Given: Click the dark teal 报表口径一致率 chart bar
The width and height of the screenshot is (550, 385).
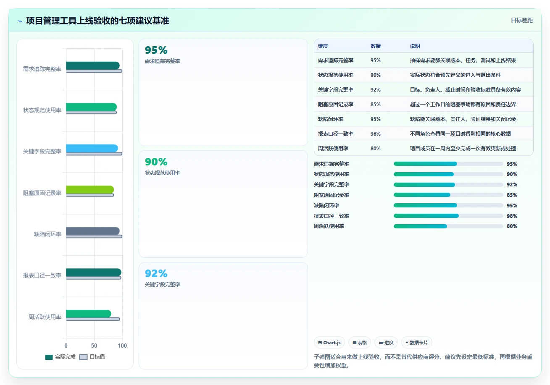Looking at the screenshot, I should (94, 272).
